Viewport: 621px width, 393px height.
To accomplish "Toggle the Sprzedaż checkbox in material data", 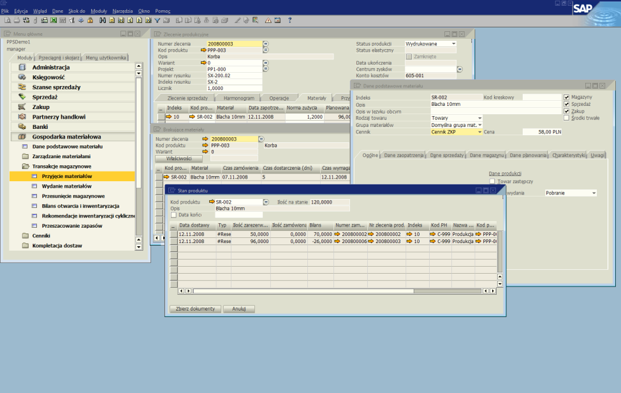I will [x=566, y=104].
